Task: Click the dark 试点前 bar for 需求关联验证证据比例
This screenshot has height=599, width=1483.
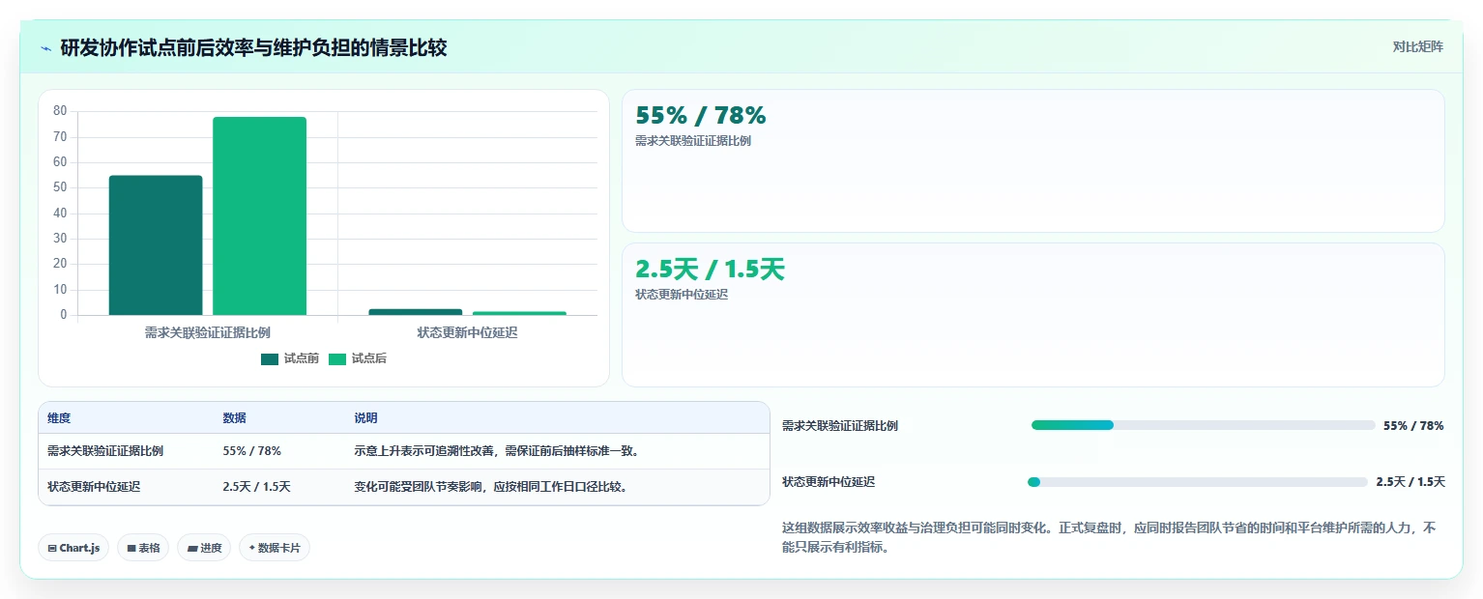Action: tap(156, 245)
